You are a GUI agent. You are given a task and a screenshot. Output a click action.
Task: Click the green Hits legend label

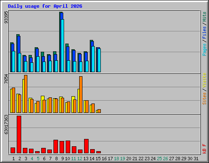click(x=204, y=17)
